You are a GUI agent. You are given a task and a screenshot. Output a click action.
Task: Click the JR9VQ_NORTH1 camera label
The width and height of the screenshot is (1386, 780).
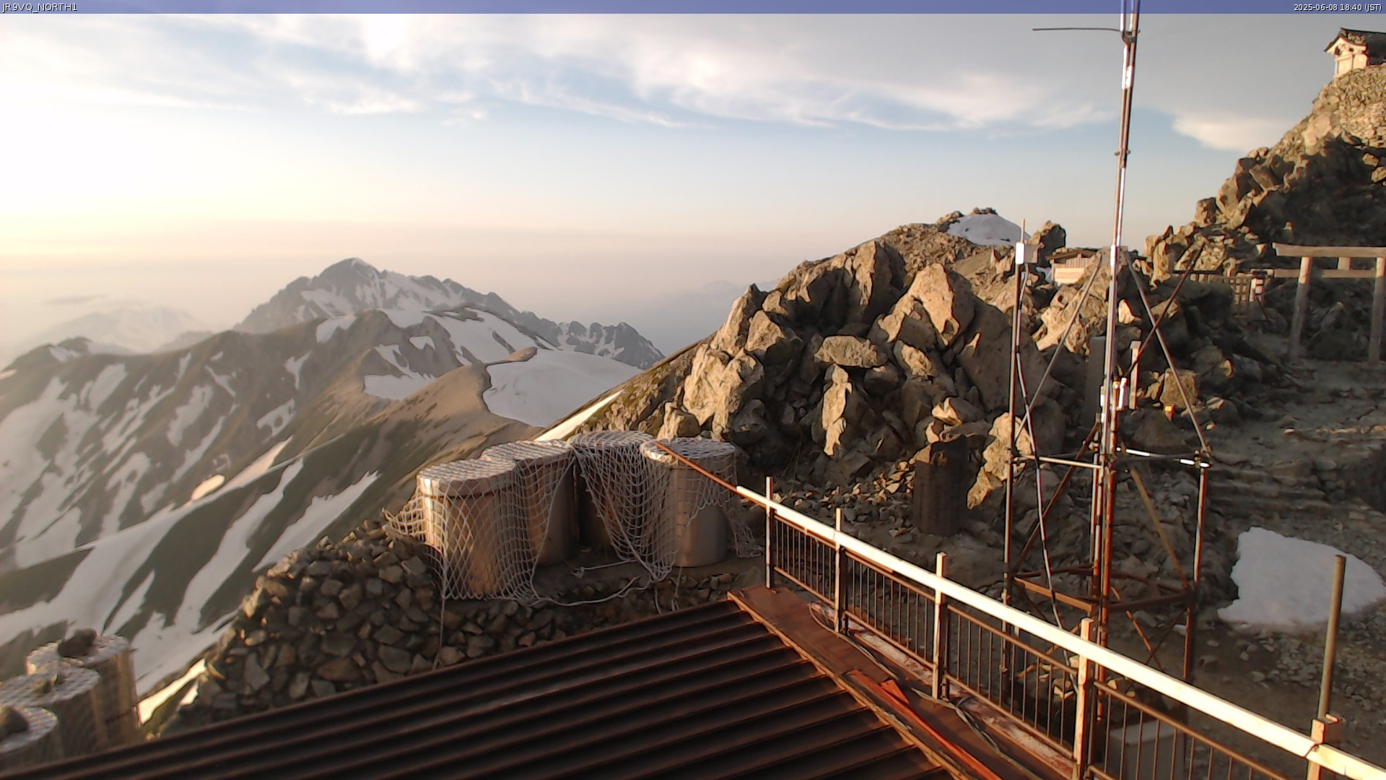[40, 7]
